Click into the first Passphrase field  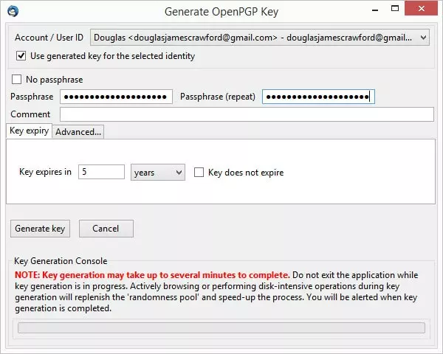pyautogui.click(x=117, y=97)
